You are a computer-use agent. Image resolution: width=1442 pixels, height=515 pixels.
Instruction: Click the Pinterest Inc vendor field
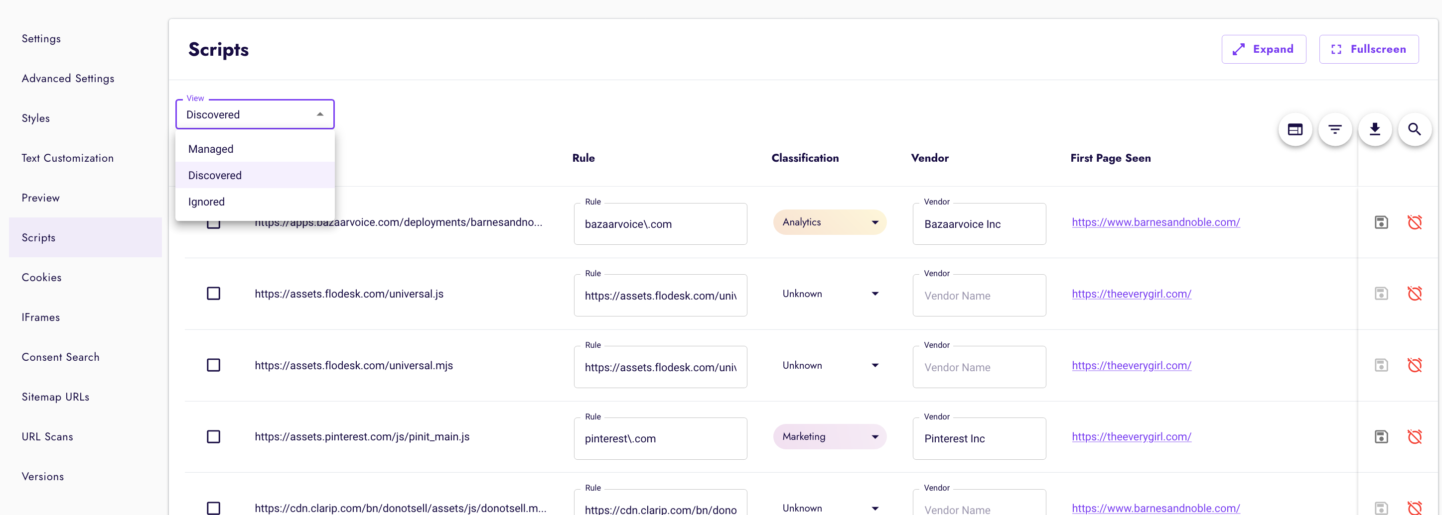979,438
